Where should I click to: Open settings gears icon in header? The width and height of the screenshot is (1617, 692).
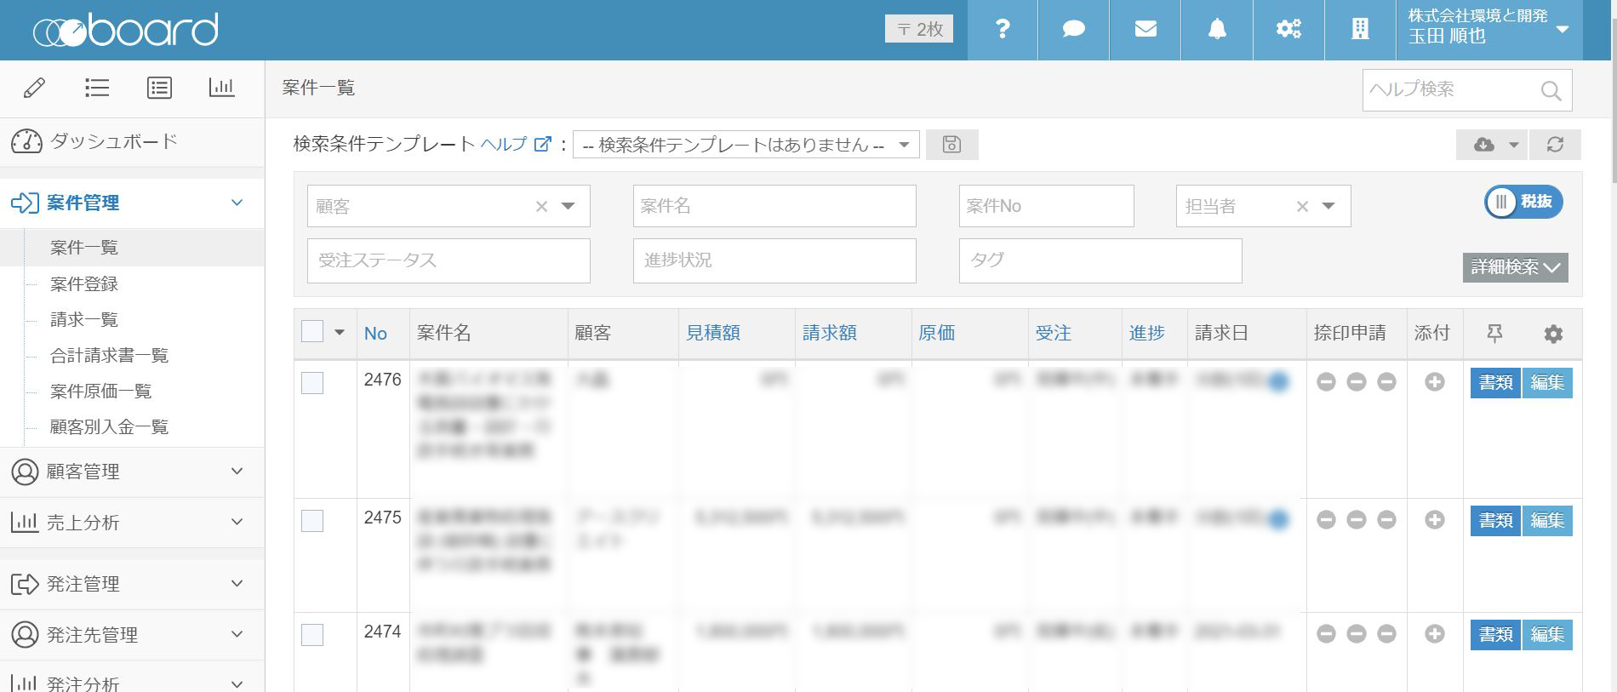click(x=1288, y=30)
